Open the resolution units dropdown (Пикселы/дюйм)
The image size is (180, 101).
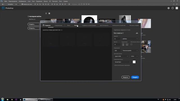coord(130,50)
